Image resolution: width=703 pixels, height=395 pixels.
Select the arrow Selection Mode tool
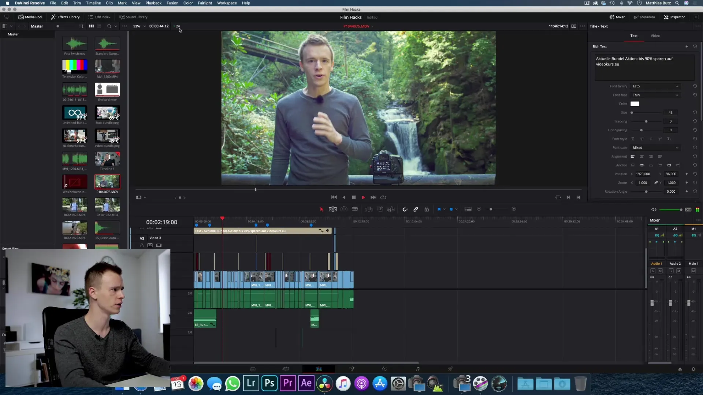click(321, 209)
